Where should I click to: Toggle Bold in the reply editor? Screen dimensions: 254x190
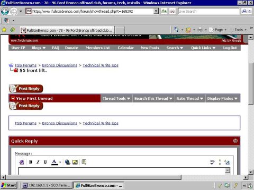(31, 162)
